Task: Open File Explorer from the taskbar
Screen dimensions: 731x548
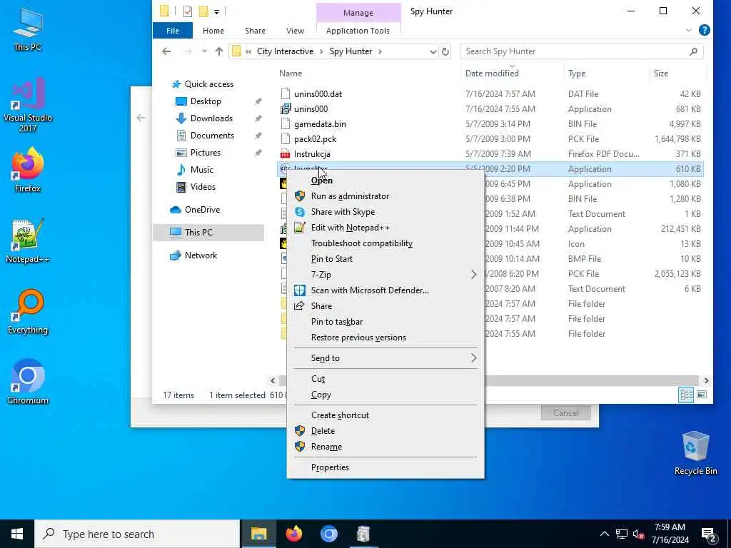Action: tap(258, 534)
